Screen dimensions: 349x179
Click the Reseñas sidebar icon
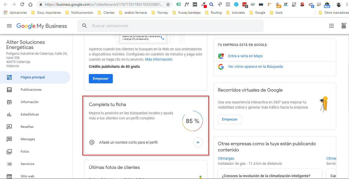click(x=9, y=127)
